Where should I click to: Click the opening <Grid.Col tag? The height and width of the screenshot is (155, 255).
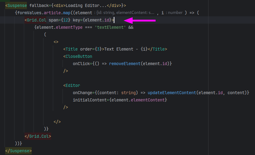[x=35, y=20]
